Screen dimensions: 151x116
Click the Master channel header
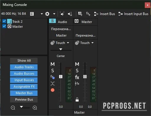(85, 22)
